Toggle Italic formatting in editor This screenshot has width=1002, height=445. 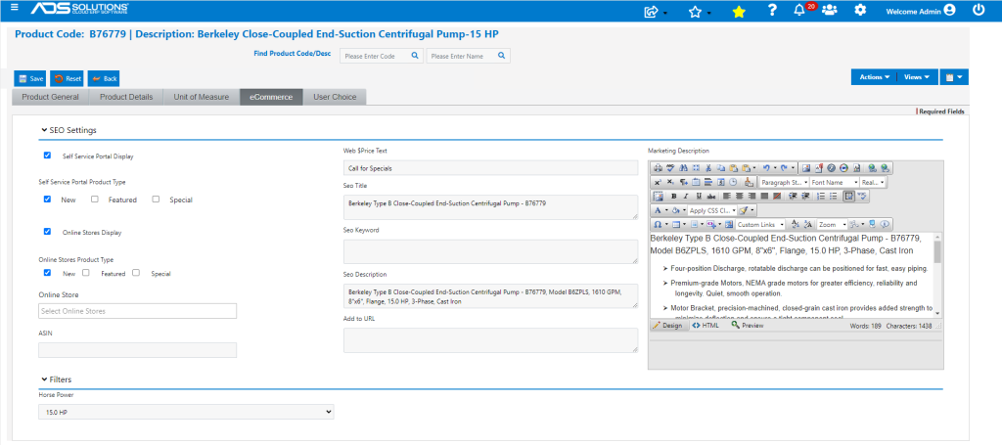[686, 196]
